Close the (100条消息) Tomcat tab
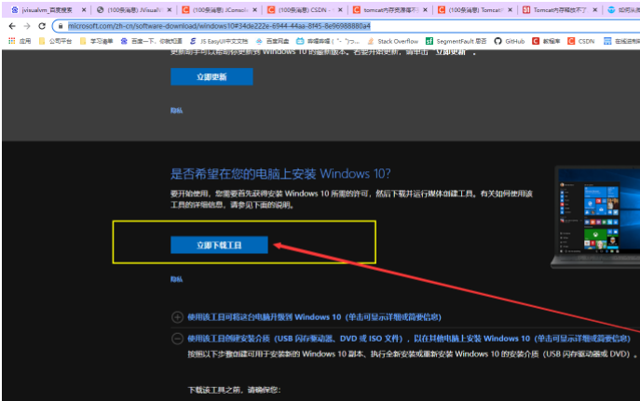The image size is (640, 401). [x=510, y=10]
